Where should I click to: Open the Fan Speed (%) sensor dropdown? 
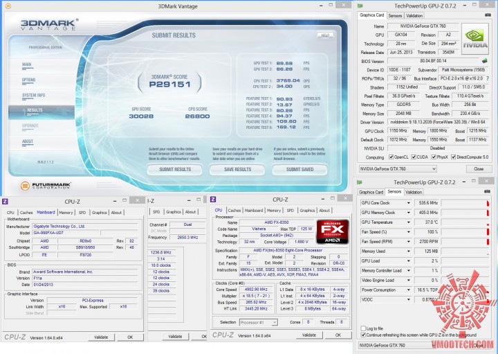point(409,232)
